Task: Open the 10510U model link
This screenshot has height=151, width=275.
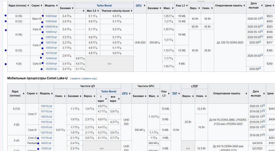Action: [x=45, y=122]
